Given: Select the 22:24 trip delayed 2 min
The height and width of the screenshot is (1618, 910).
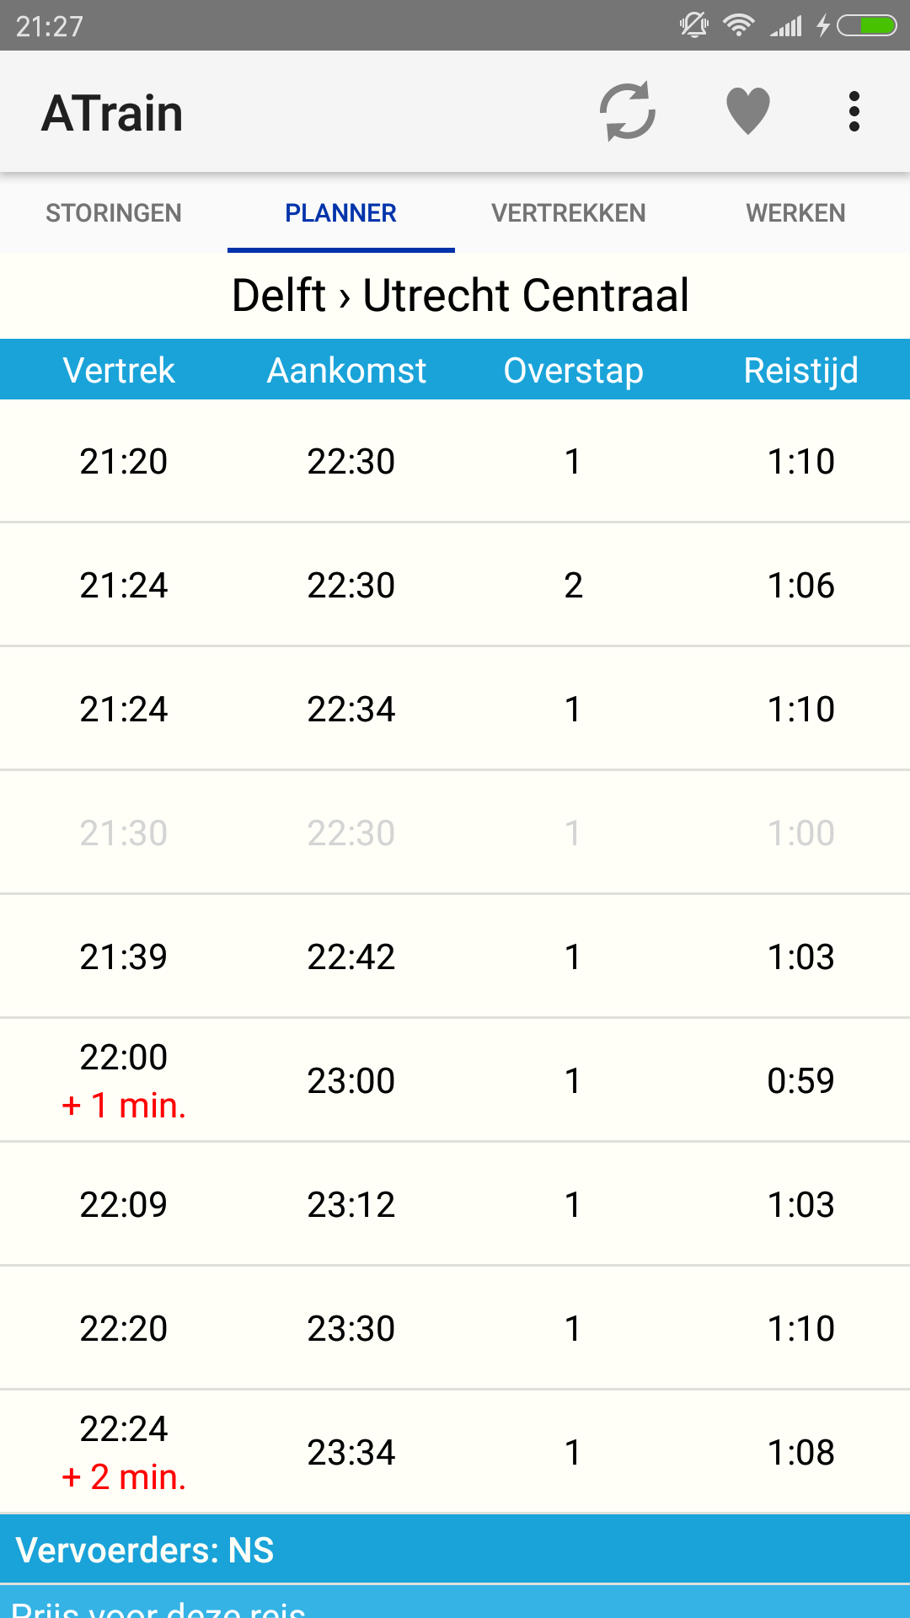Looking at the screenshot, I should click(x=455, y=1452).
